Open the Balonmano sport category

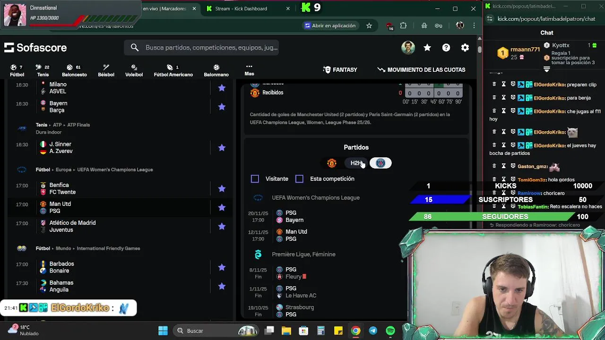(216, 70)
